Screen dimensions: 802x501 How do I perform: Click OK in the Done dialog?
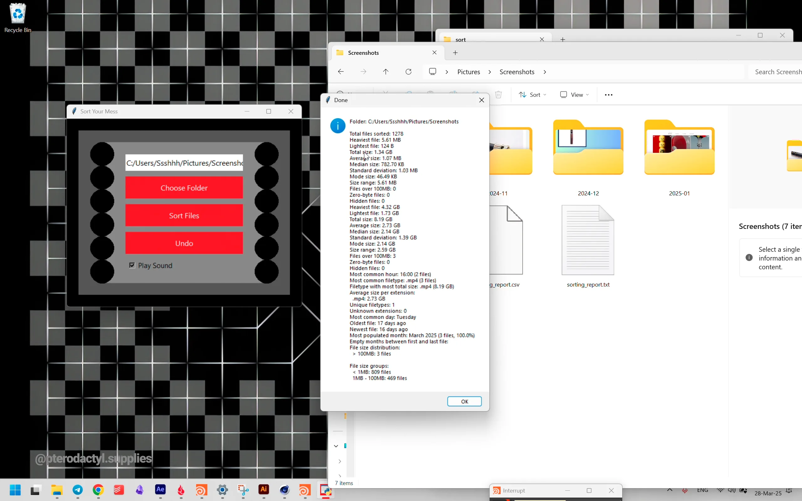tap(464, 401)
